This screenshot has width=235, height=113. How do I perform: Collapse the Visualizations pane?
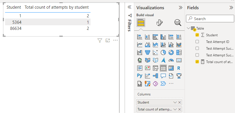[181, 8]
